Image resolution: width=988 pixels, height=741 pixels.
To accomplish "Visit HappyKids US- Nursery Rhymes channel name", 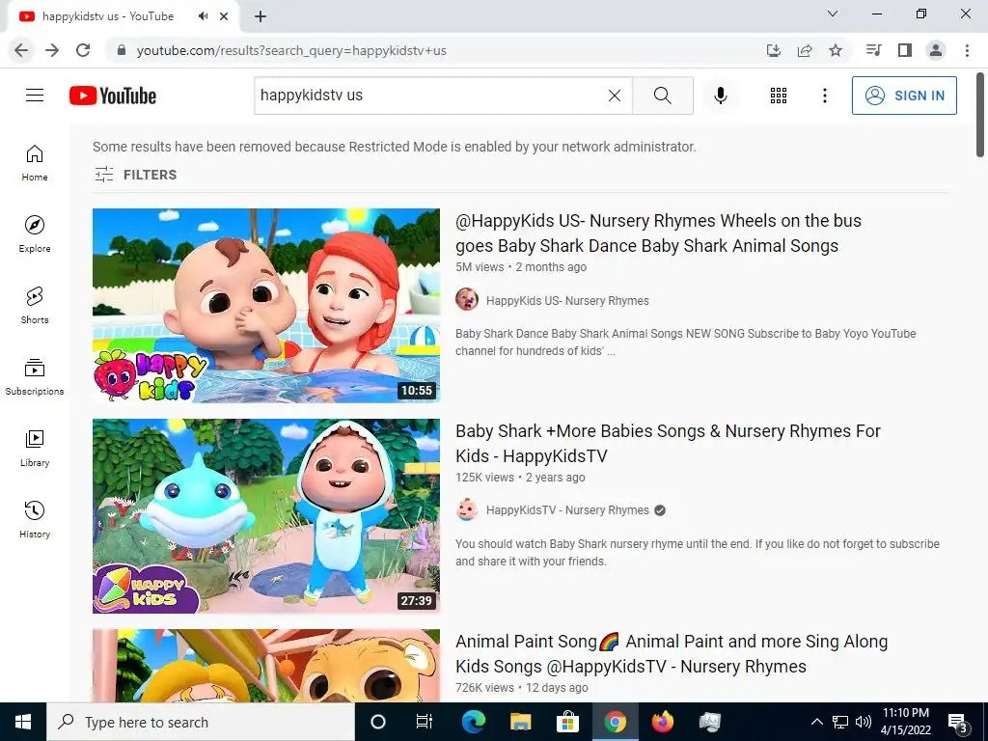I will pyautogui.click(x=567, y=301).
